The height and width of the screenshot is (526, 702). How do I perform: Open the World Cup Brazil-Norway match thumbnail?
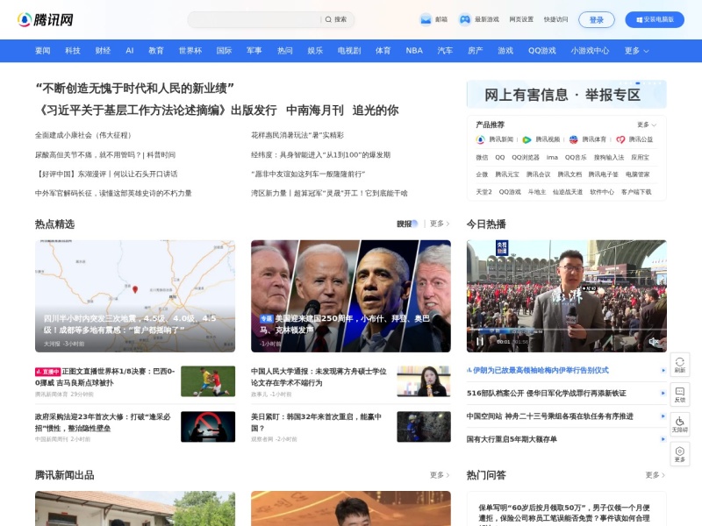pyautogui.click(x=208, y=381)
